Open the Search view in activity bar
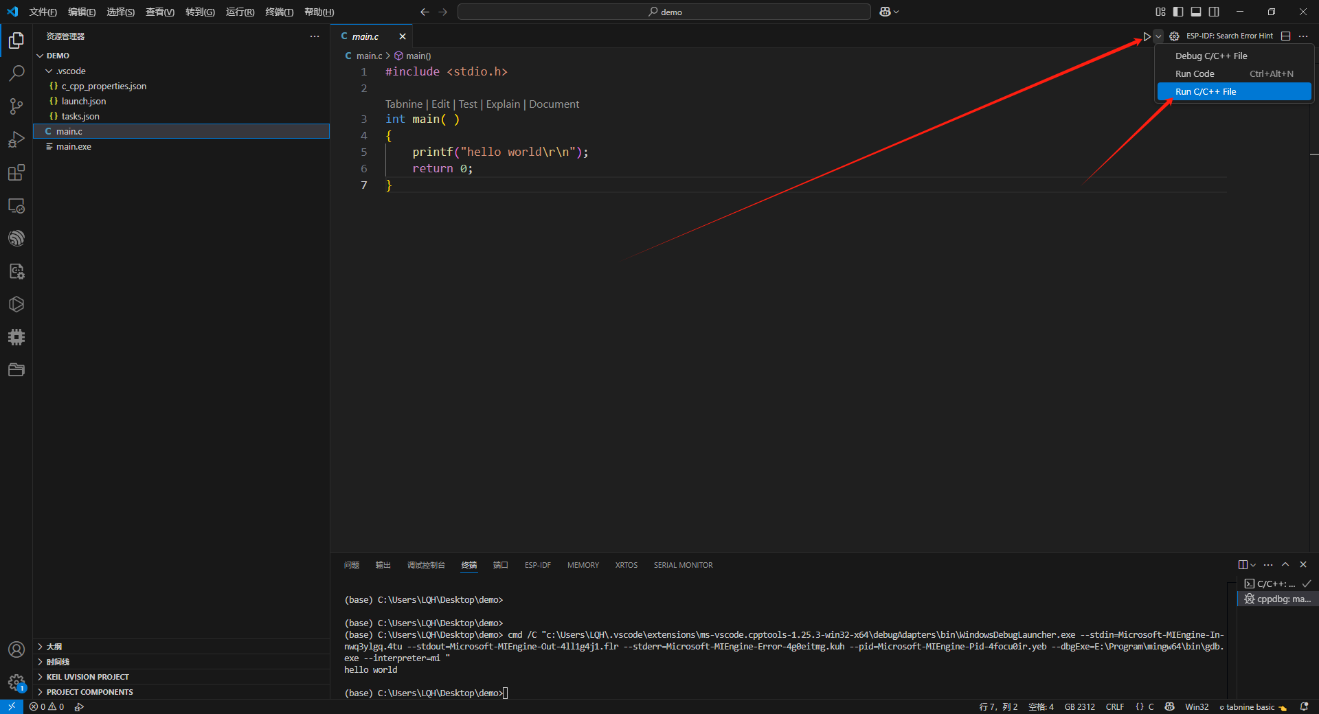The width and height of the screenshot is (1319, 714). point(16,73)
